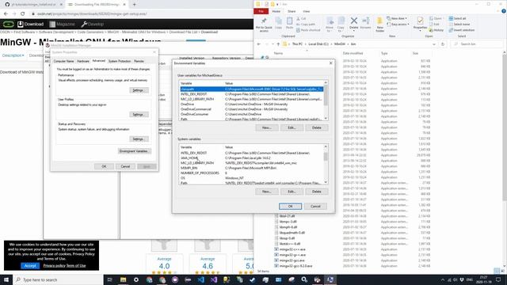Image resolution: width=507 pixels, height=285 pixels.
Task: Click the Windows Start button
Action: pos(6,279)
